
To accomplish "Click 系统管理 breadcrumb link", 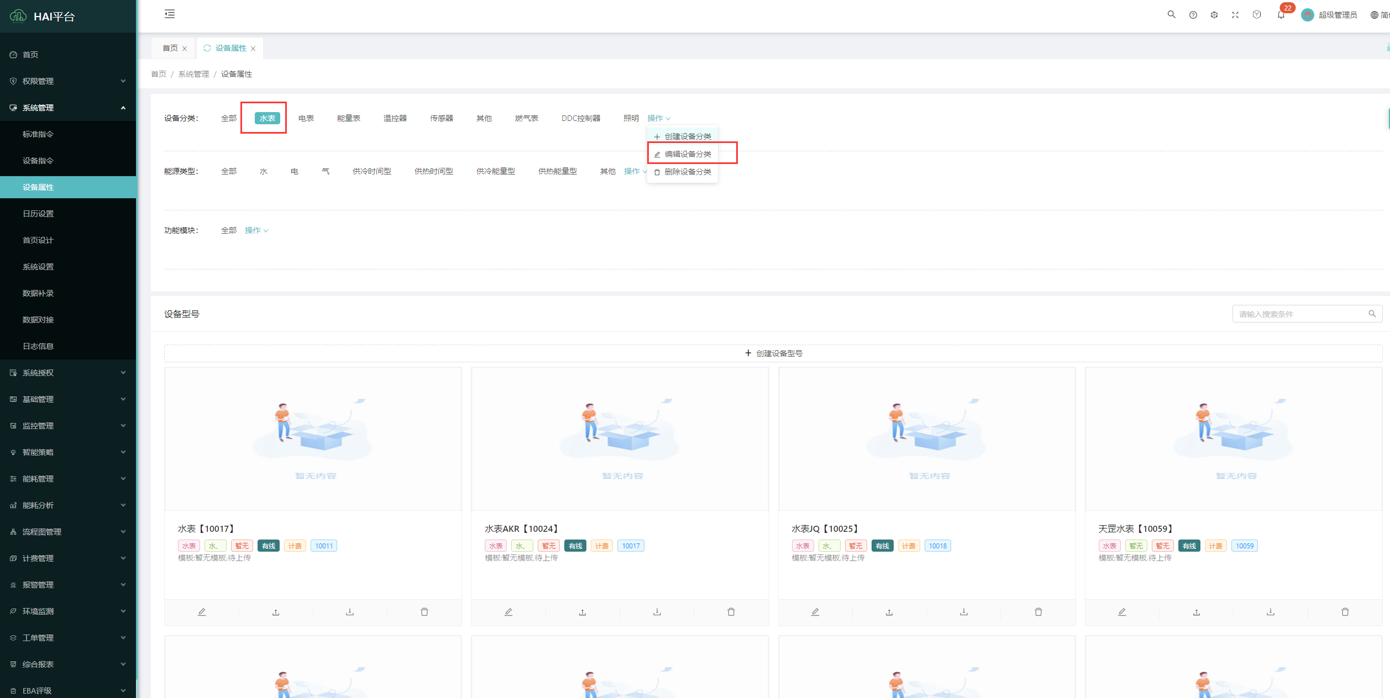I will (193, 74).
